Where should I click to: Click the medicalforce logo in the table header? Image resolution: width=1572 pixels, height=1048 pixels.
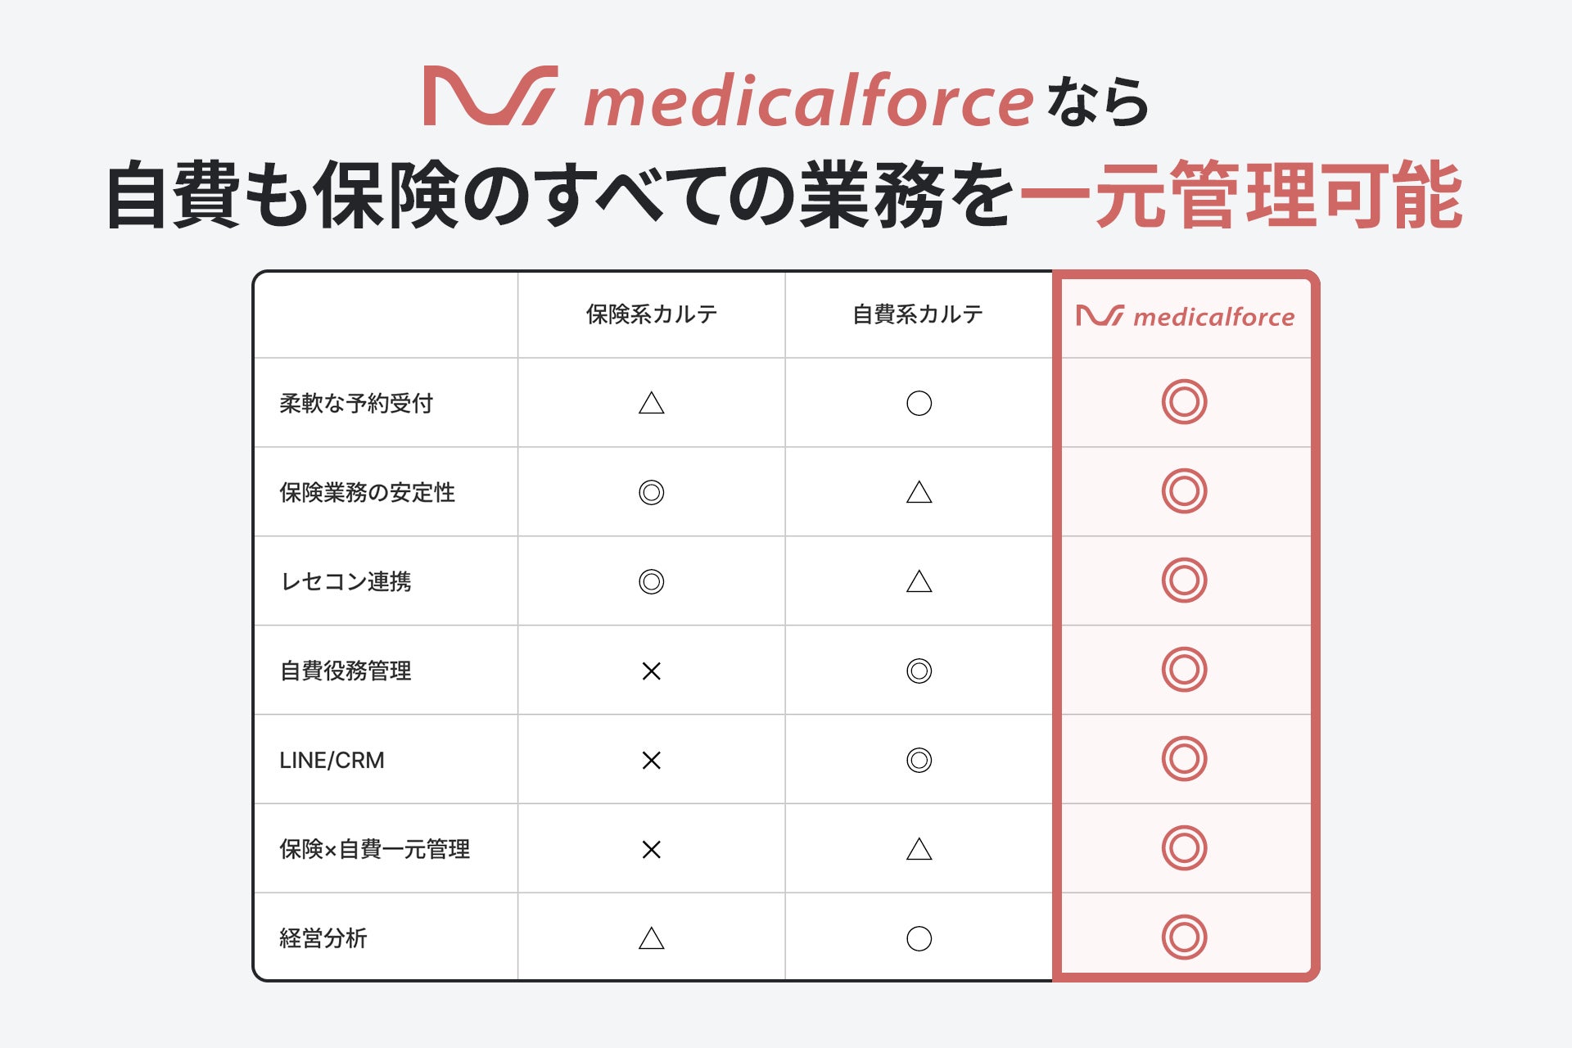(1185, 316)
